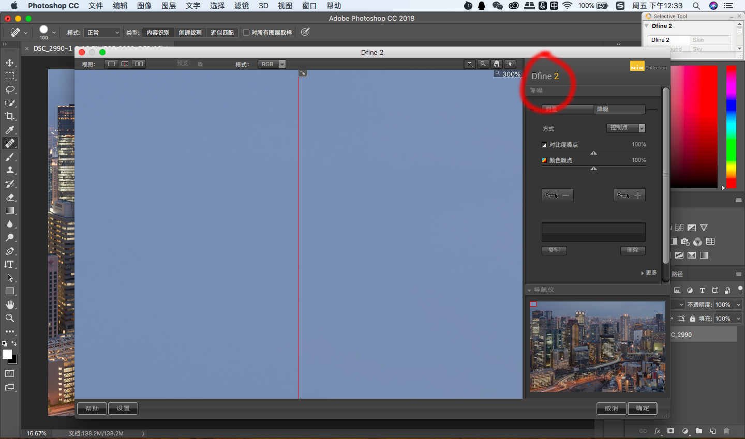The height and width of the screenshot is (439, 745).
Task: Select the arrow pointer tool in Dfine
Action: pos(469,64)
